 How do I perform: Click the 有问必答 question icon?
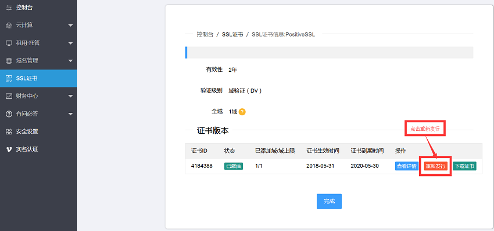9,114
